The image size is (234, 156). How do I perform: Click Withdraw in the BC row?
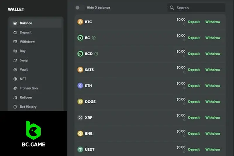(213, 38)
